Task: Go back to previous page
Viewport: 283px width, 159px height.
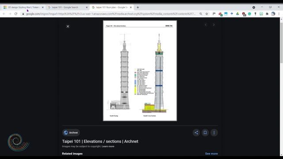Action: (x=4, y=14)
